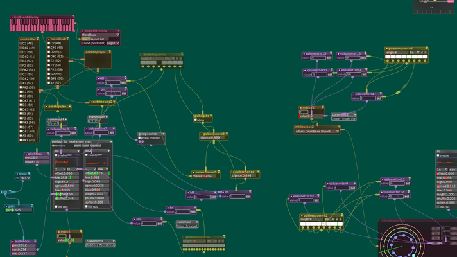
Task: Open the midicontroller2 module title triangle menu
Action: tap(118, 31)
